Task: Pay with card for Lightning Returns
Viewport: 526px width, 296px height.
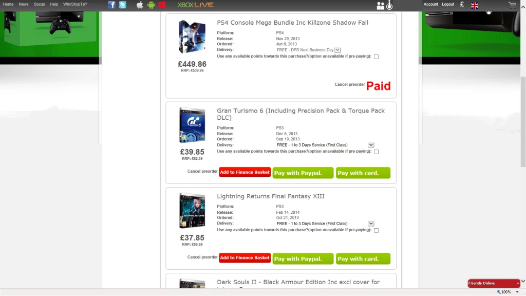Action: tap(363, 259)
